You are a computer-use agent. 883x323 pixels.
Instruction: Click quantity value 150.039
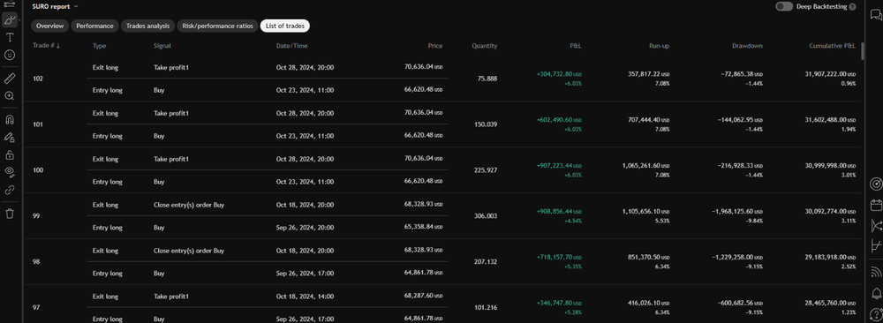487,124
